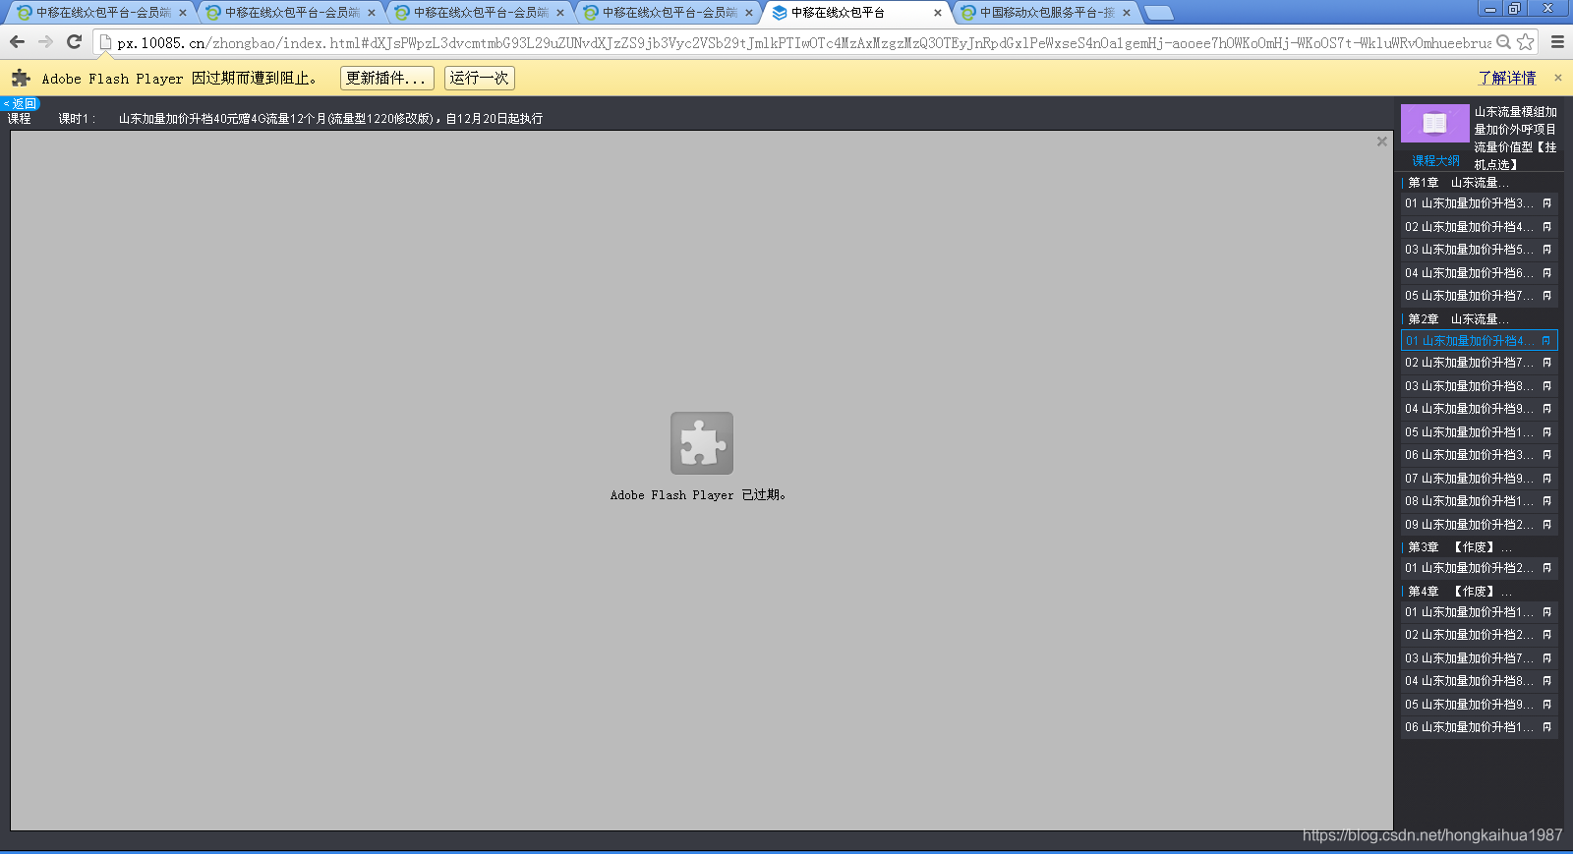Open chapter 3 lesson 01 山东加量加价升档2…
Image resolution: width=1573 pixels, height=854 pixels.
coord(1480,568)
